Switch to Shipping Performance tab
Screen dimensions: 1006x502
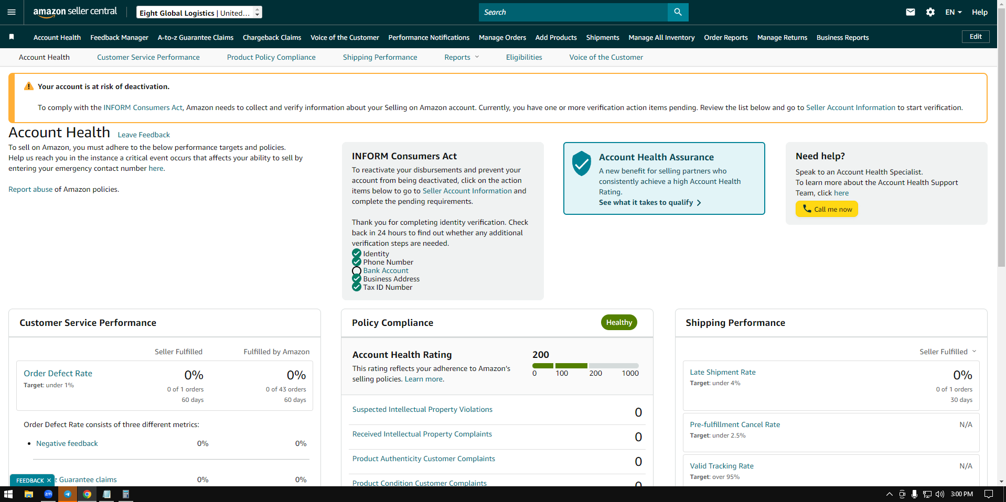click(x=380, y=57)
